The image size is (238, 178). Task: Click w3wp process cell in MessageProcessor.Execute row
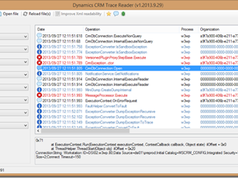tap(185, 96)
